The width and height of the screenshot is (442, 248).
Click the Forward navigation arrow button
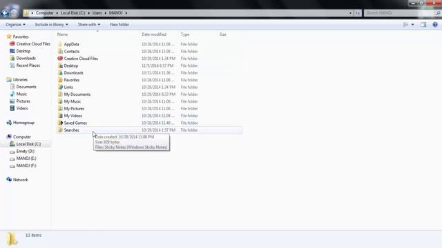[14, 13]
